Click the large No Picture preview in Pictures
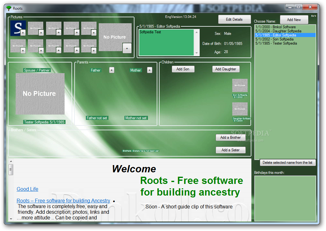Image resolution: width=326 pixels, height=231 pixels. pyautogui.click(x=115, y=37)
